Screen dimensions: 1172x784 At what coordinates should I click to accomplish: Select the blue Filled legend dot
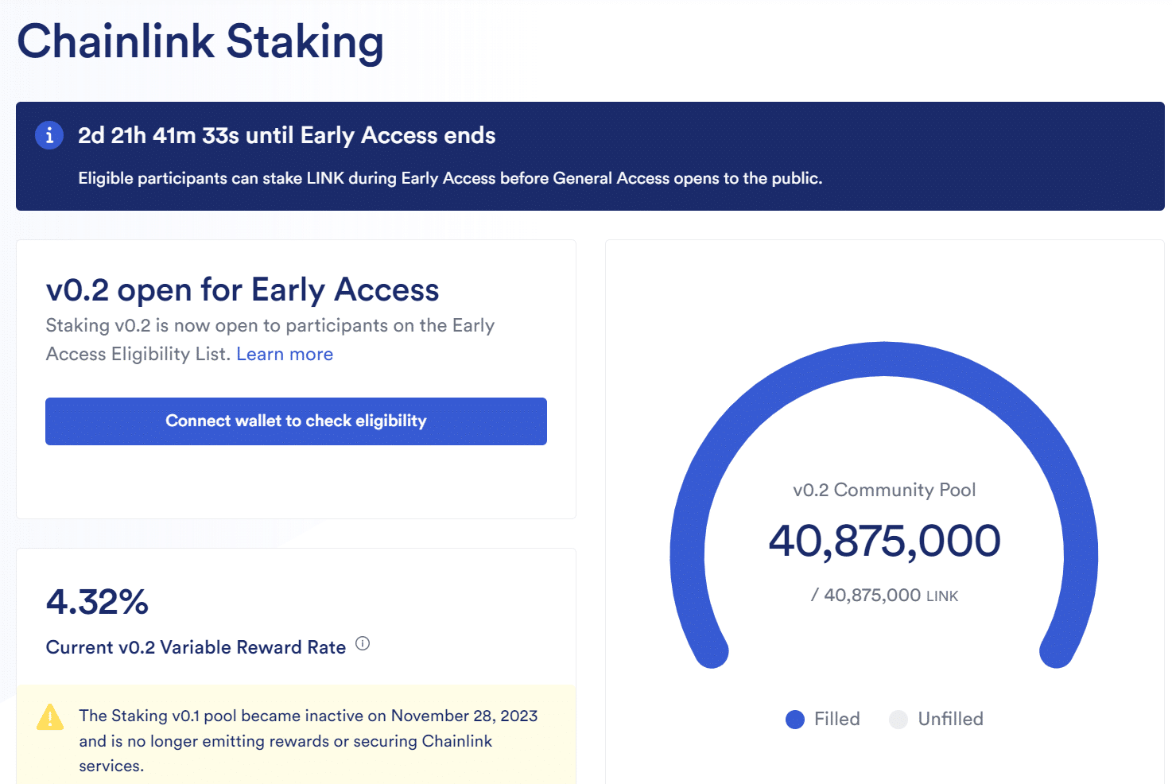[795, 720]
